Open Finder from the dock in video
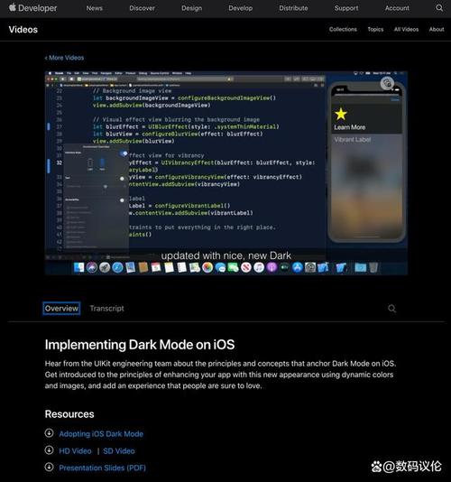This screenshot has width=451, height=482. click(79, 267)
